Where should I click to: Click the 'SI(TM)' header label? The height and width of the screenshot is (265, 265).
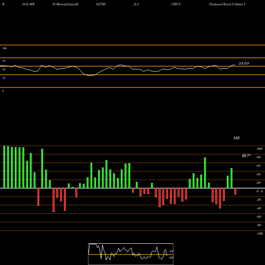click(x=101, y=4)
